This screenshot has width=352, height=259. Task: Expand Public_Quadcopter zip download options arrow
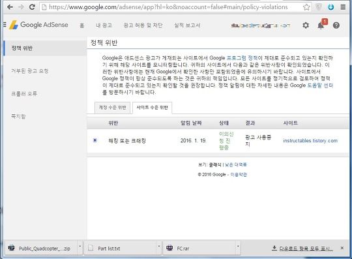point(80,247)
